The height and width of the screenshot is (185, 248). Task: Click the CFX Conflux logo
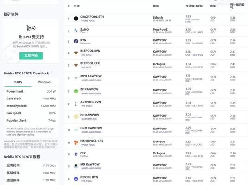coord(76,154)
